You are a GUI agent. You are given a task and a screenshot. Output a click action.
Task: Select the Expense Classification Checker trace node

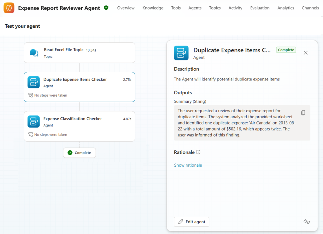coord(79,126)
